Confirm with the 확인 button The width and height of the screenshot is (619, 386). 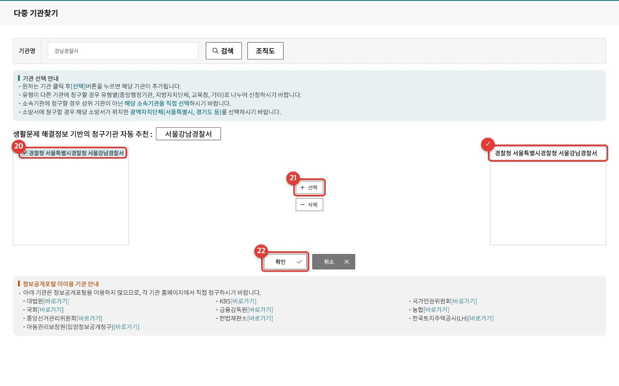(285, 262)
